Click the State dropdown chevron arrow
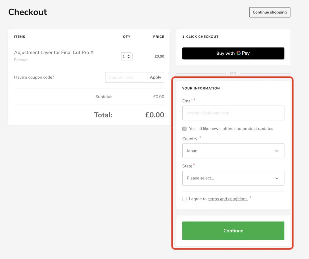 tap(277, 178)
